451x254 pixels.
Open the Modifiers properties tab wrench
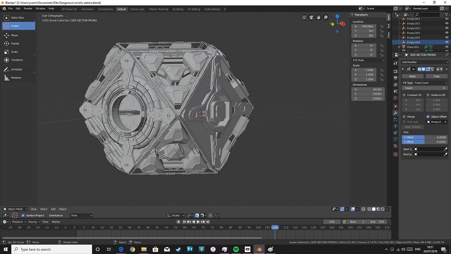click(x=396, y=113)
